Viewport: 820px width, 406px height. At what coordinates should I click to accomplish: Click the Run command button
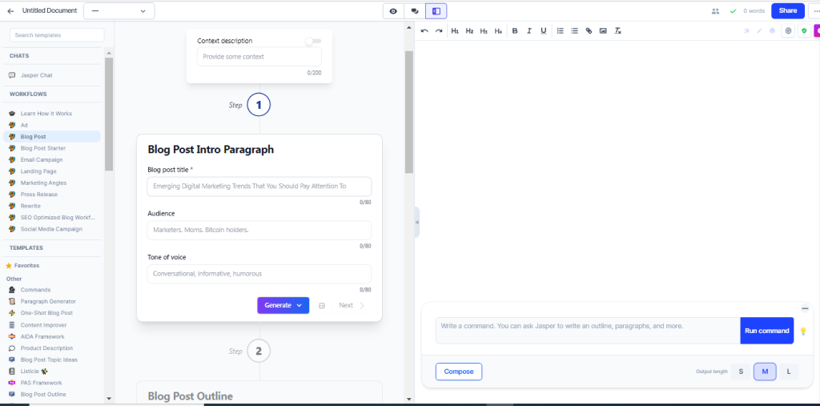click(766, 331)
